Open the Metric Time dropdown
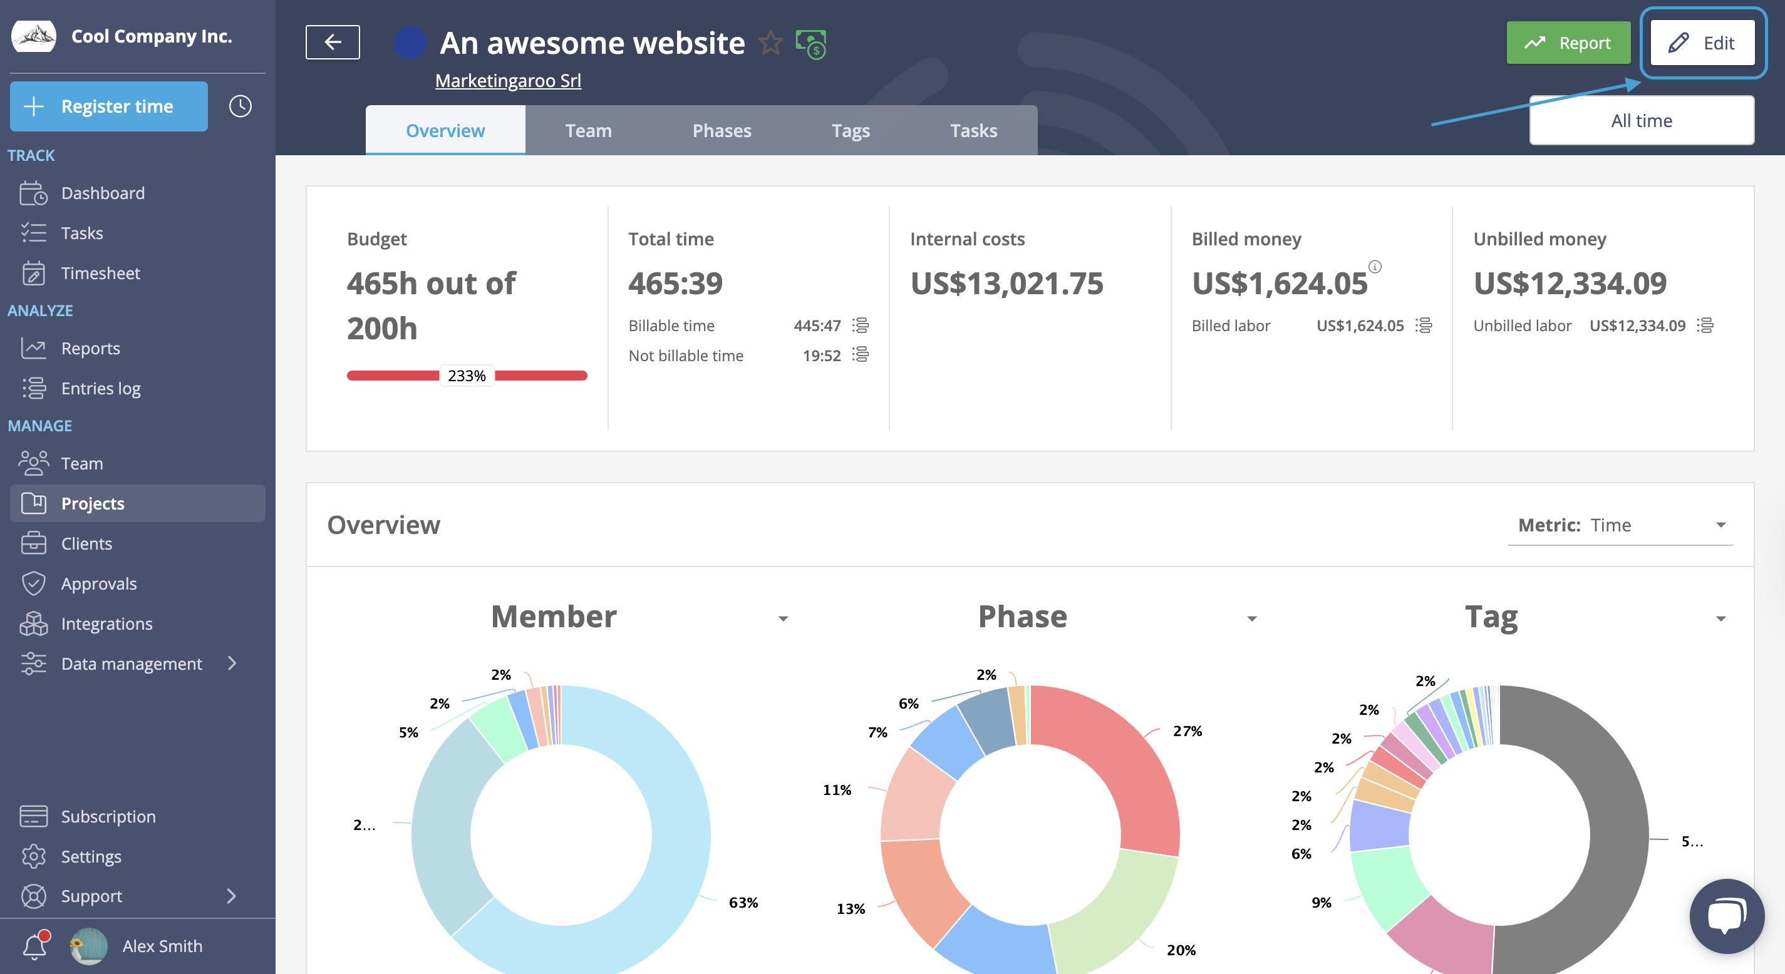 pos(1620,525)
